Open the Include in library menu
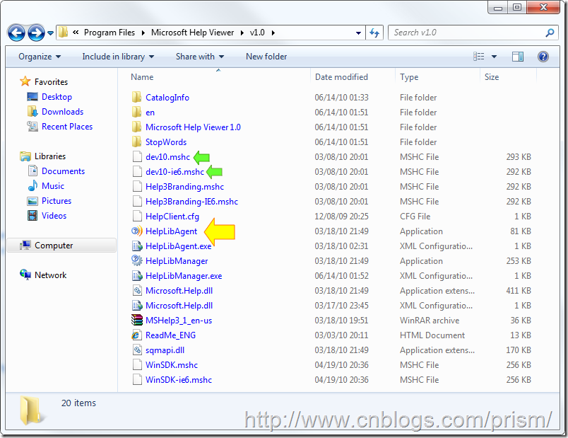The height and width of the screenshot is (438, 568). pyautogui.click(x=118, y=57)
